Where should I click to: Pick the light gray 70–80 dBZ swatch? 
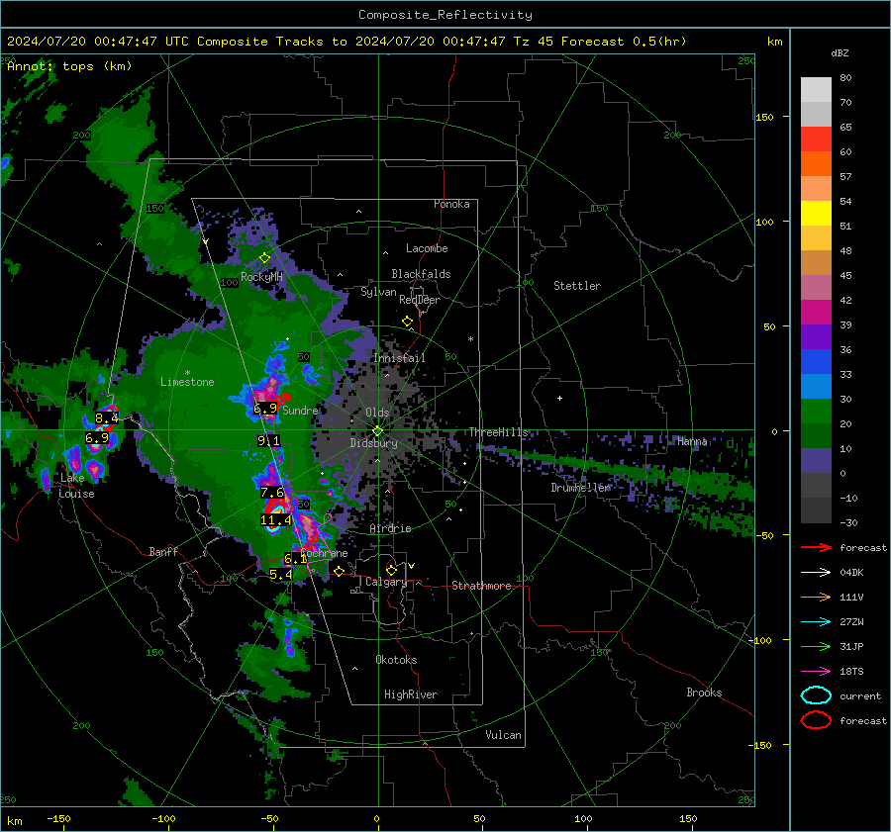tap(816, 90)
